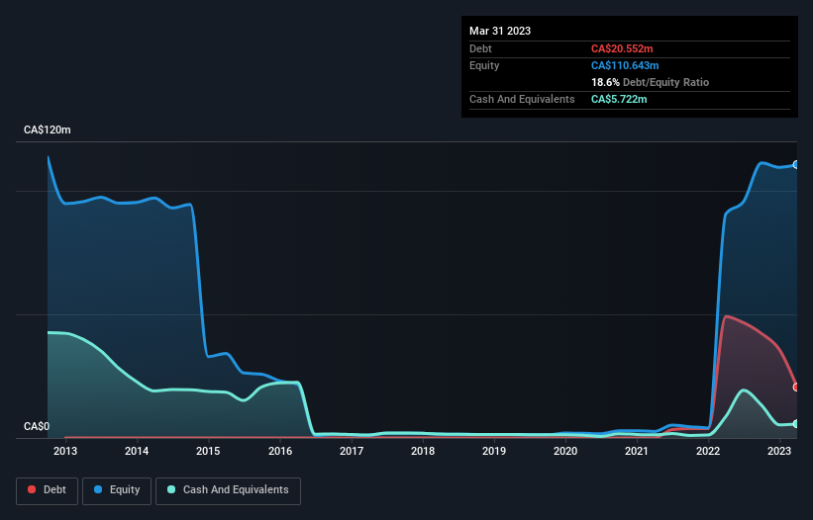The image size is (813, 520).
Task: Click the 2013 x-axis label
Action: tap(65, 451)
